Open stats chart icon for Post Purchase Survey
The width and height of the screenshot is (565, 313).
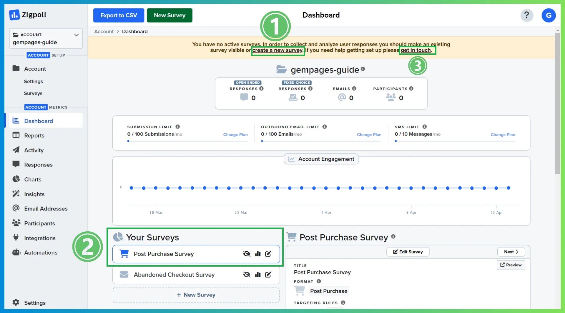258,254
